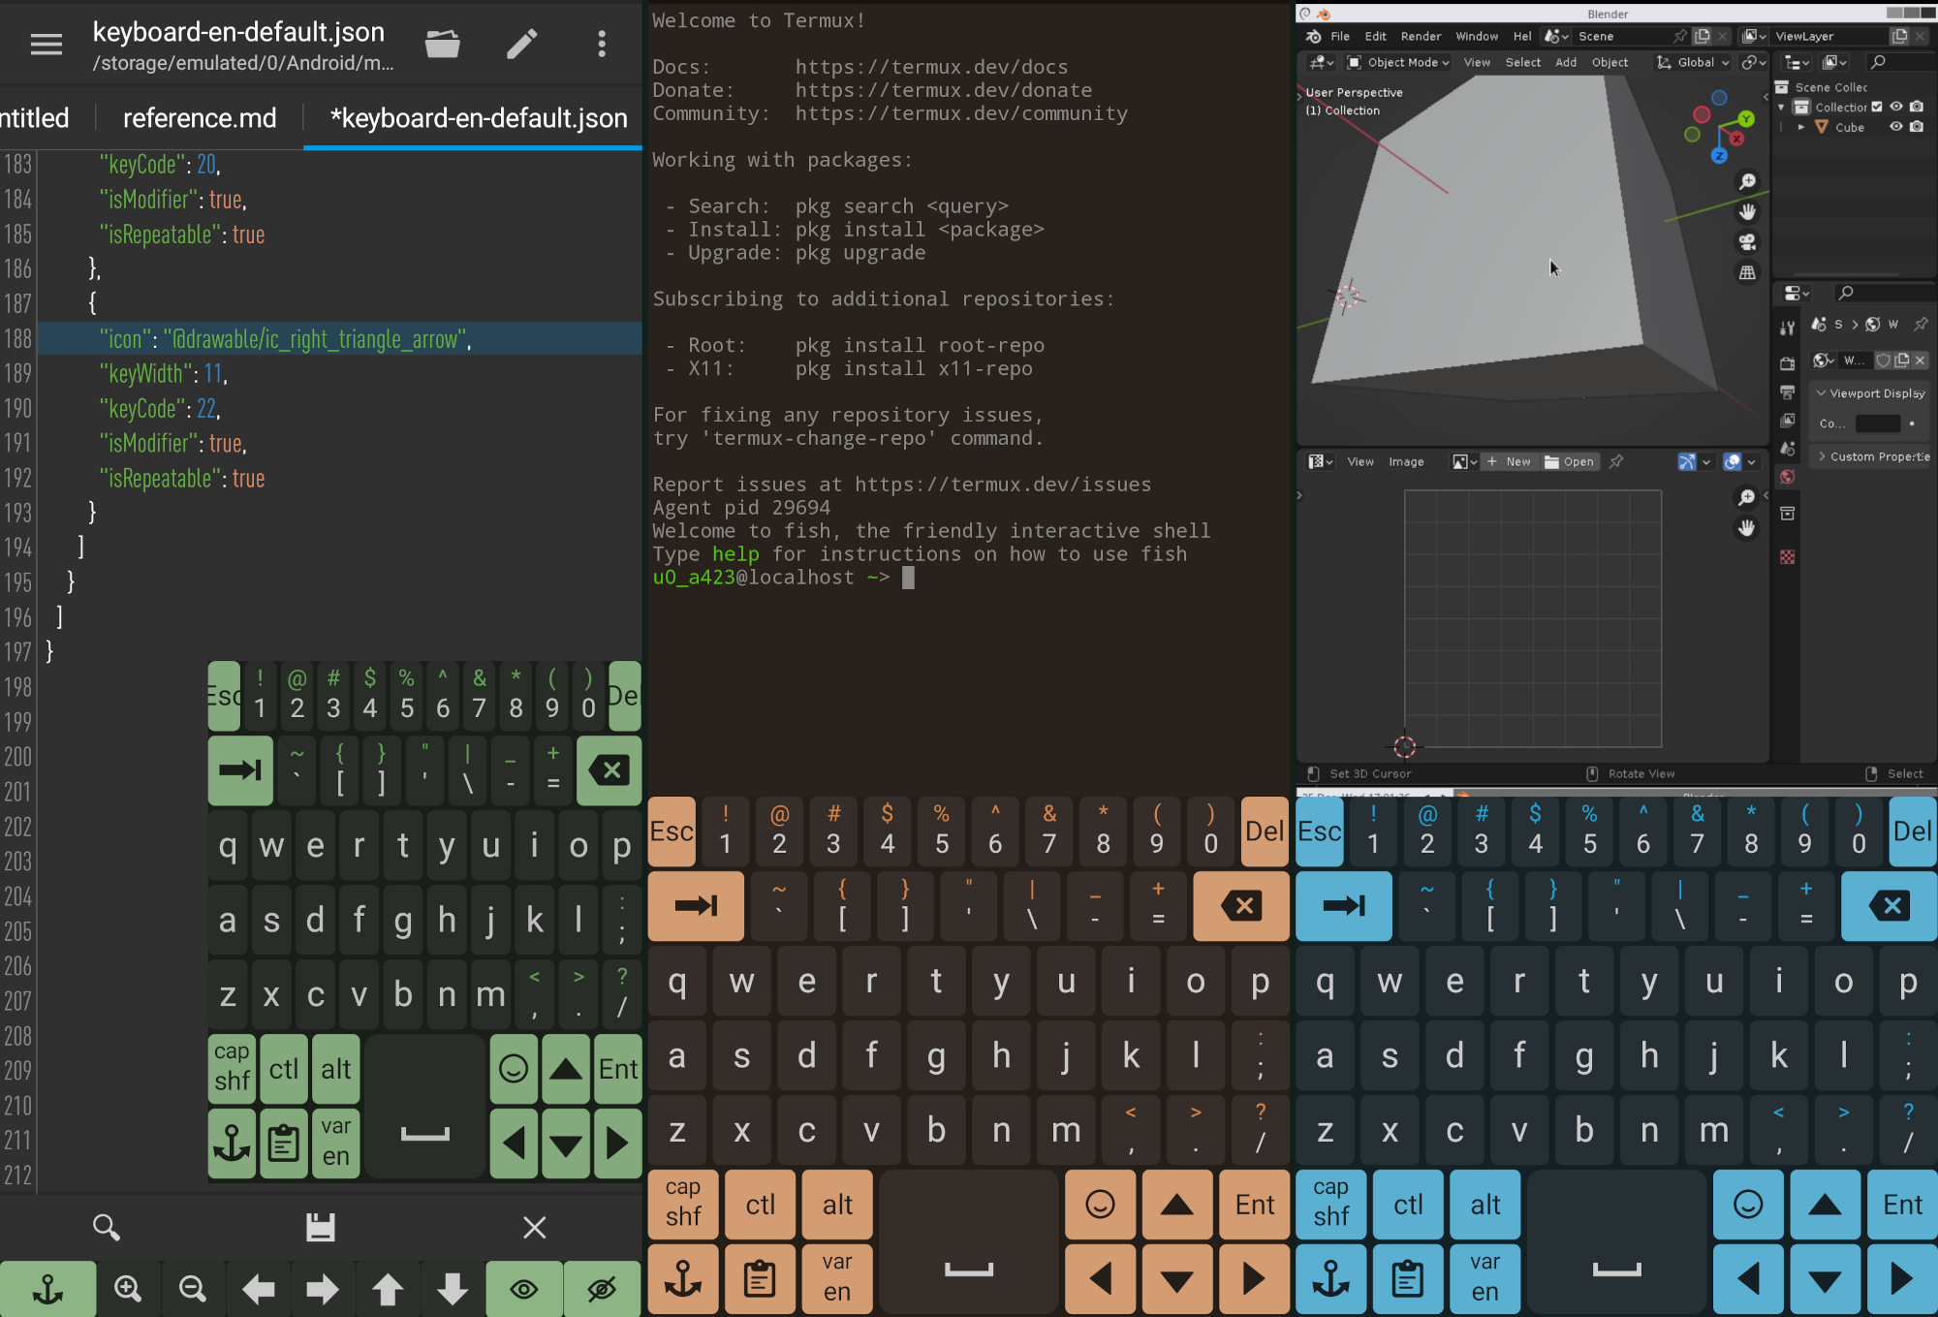Click the emoji smiley key on green keyboard
Screen dimensions: 1938x1317
click(x=514, y=1069)
